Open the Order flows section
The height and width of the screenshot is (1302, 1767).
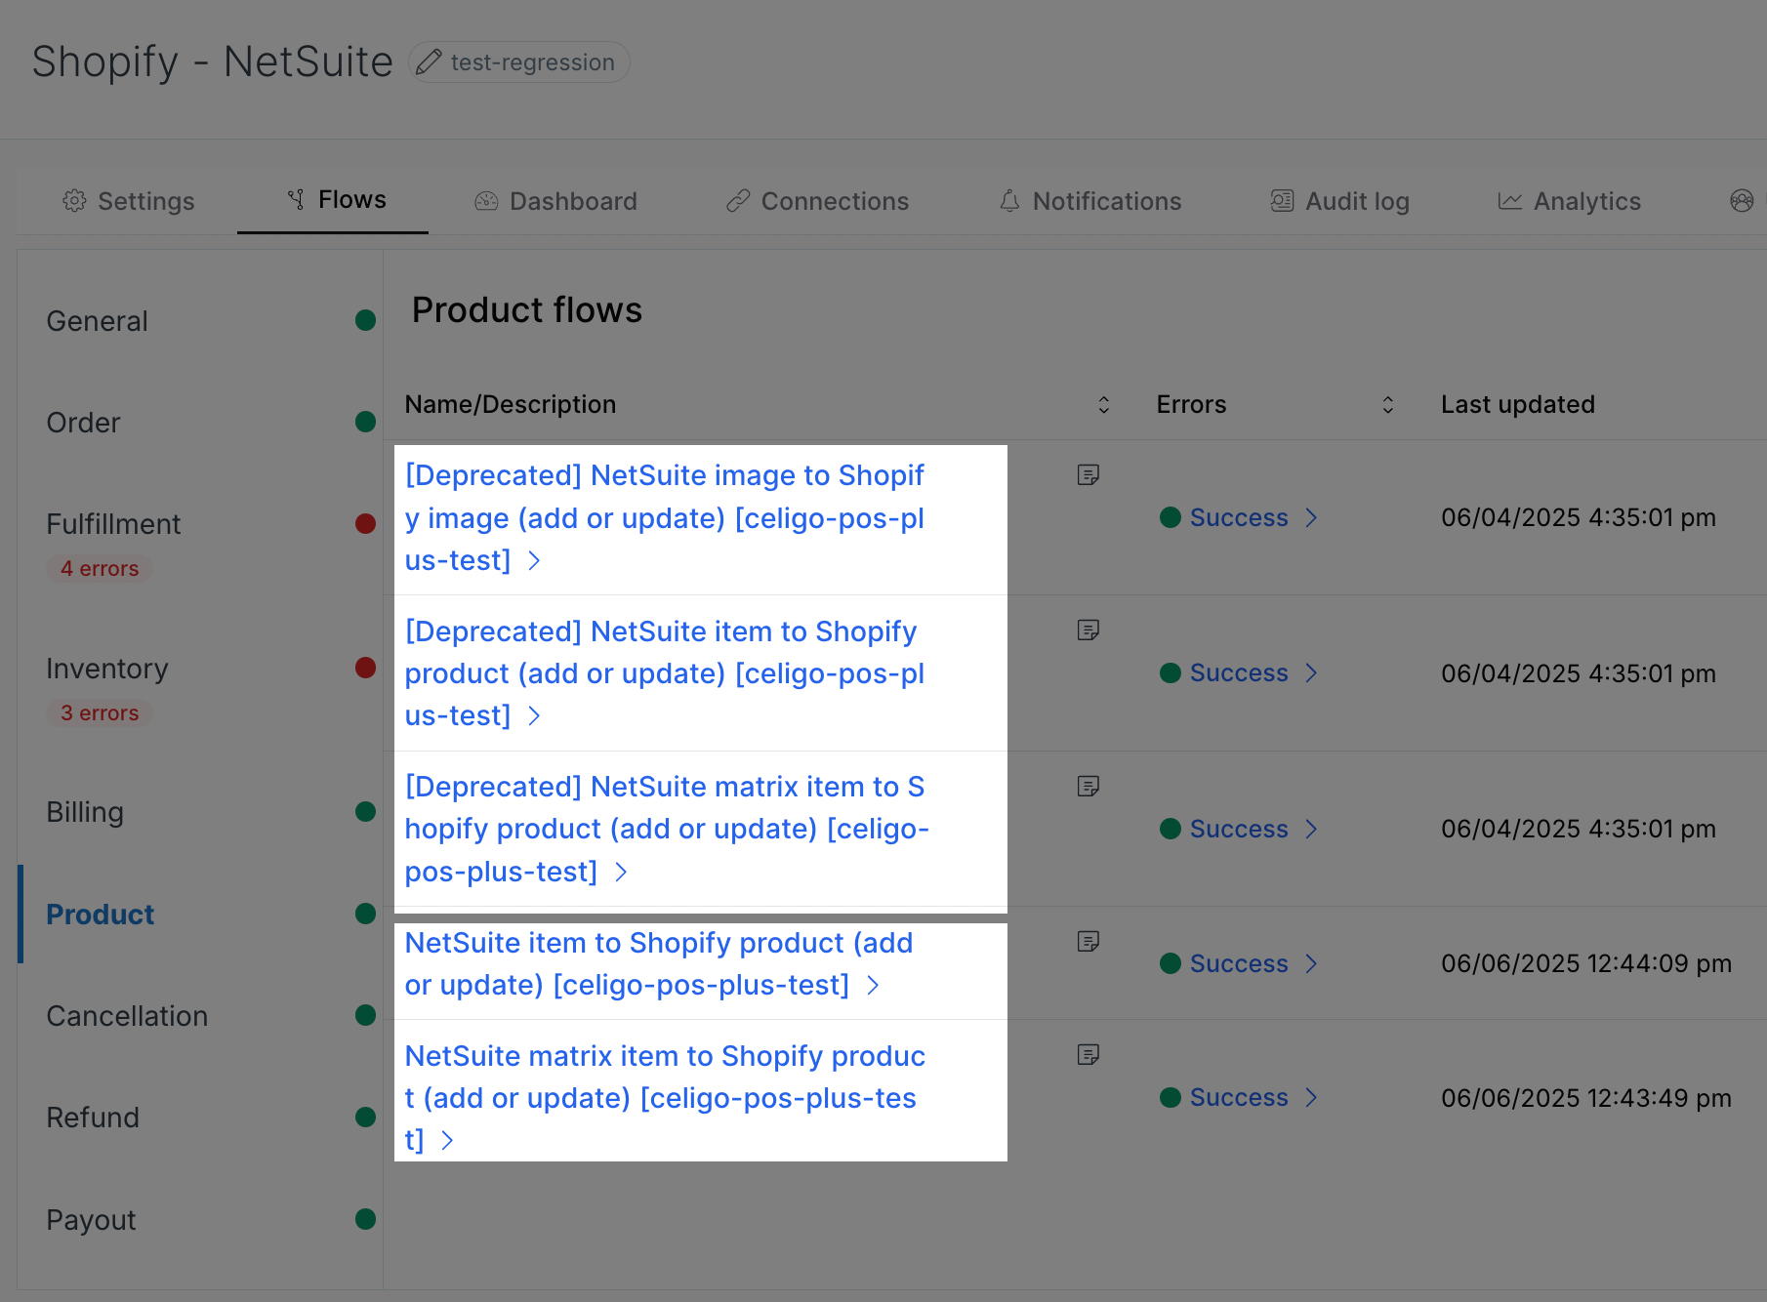(x=83, y=422)
